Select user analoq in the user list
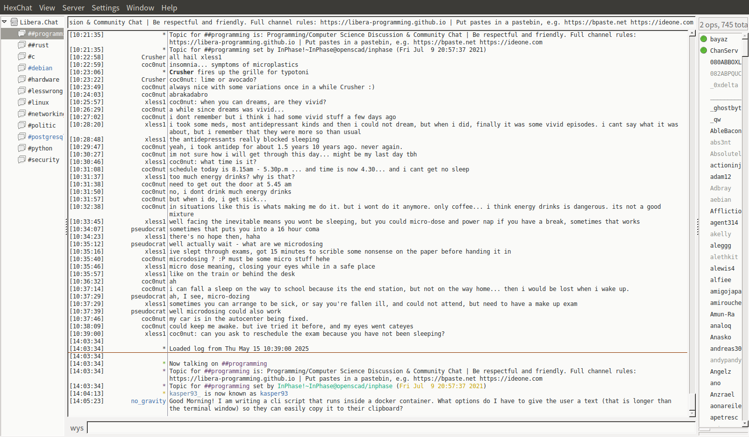This screenshot has height=437, width=749. point(721,325)
